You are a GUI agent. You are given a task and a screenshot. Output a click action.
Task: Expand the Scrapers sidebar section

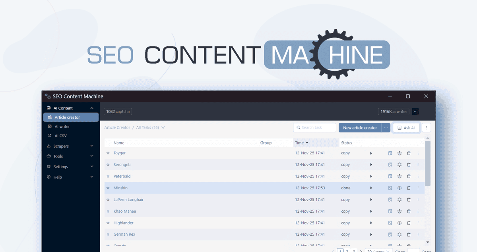point(70,146)
